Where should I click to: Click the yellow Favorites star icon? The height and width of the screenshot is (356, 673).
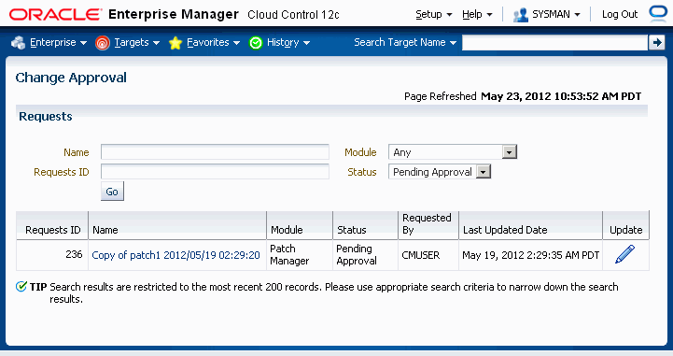coord(175,42)
